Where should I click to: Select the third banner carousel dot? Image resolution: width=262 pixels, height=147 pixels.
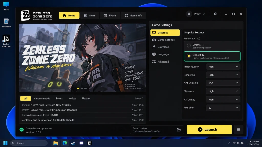click(85, 88)
